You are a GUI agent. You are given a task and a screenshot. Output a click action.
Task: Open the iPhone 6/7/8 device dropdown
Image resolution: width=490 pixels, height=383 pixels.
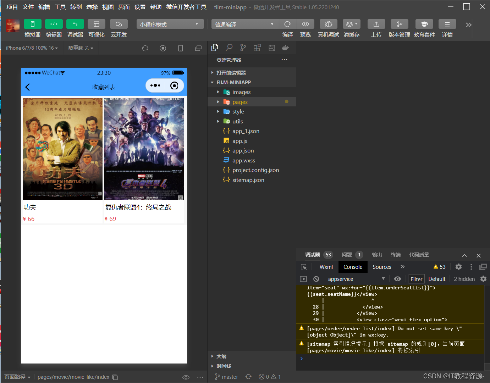(x=32, y=48)
